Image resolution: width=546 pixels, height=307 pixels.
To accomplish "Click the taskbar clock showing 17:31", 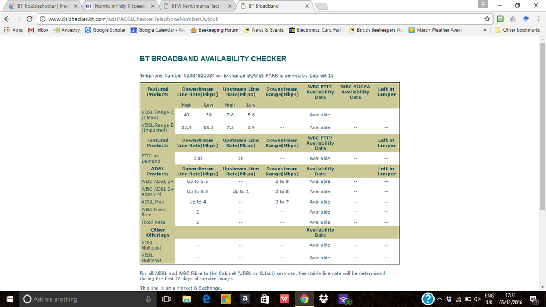I will (x=510, y=299).
